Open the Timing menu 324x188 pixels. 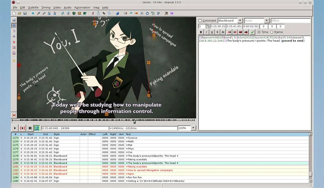46,7
